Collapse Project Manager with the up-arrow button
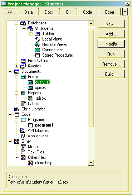This screenshot has height=195, width=133. pyautogui.click(x=125, y=12)
